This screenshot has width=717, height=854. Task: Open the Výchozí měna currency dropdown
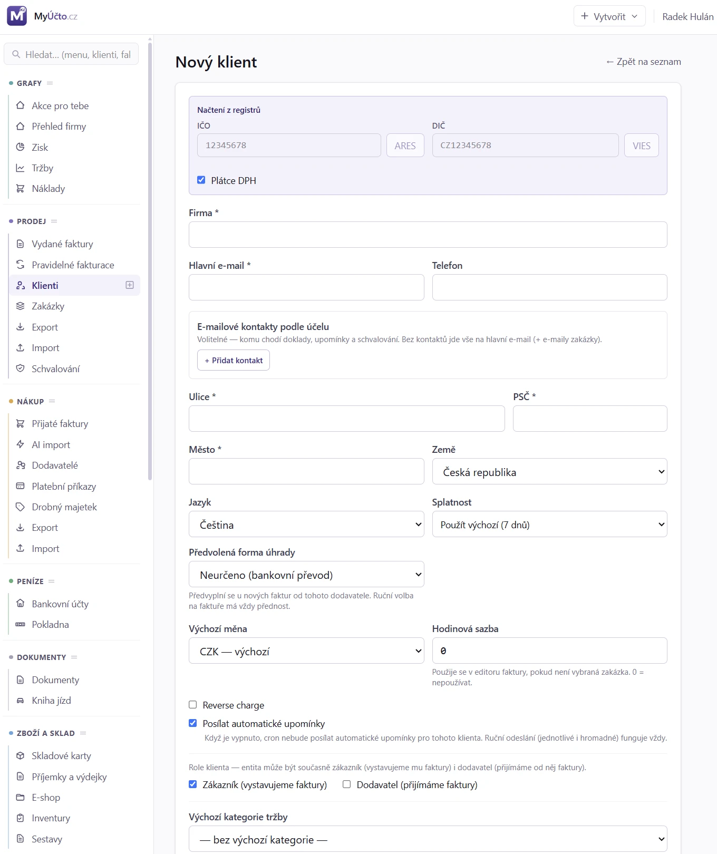pos(306,651)
